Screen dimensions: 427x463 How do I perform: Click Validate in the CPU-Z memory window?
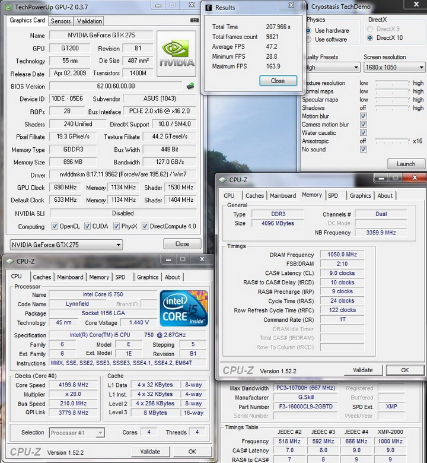[363, 370]
